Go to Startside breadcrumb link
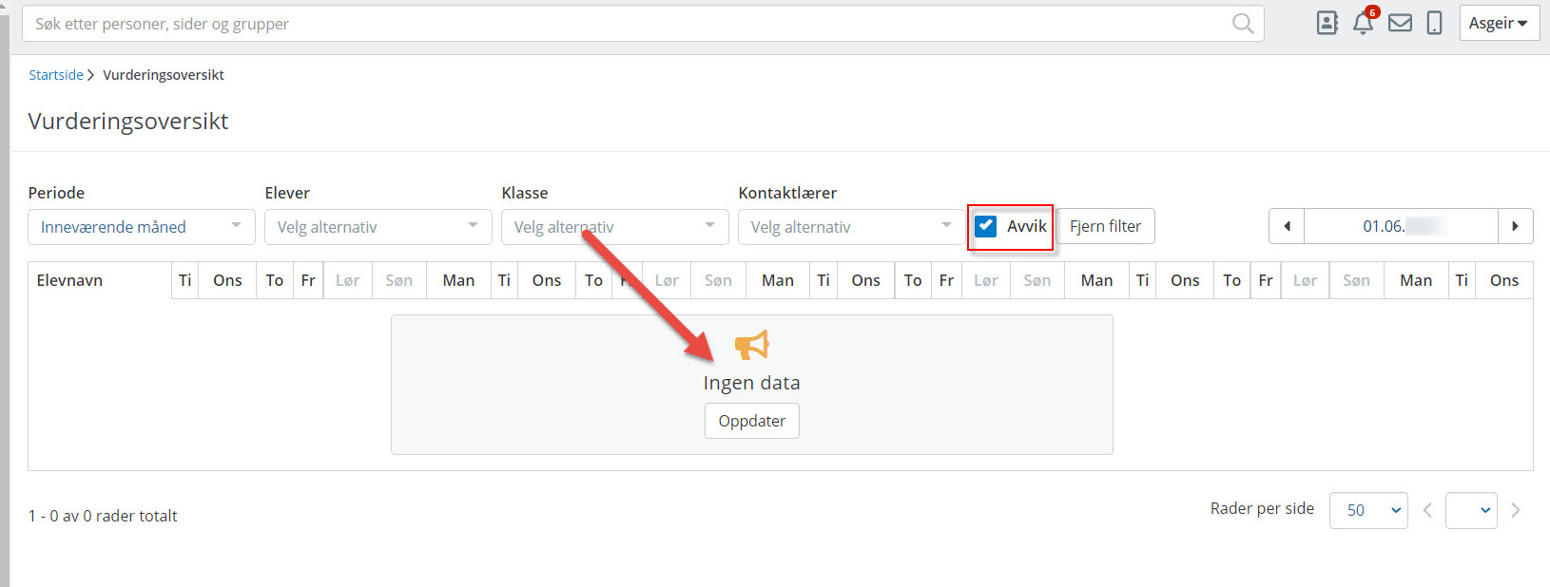 click(x=56, y=75)
